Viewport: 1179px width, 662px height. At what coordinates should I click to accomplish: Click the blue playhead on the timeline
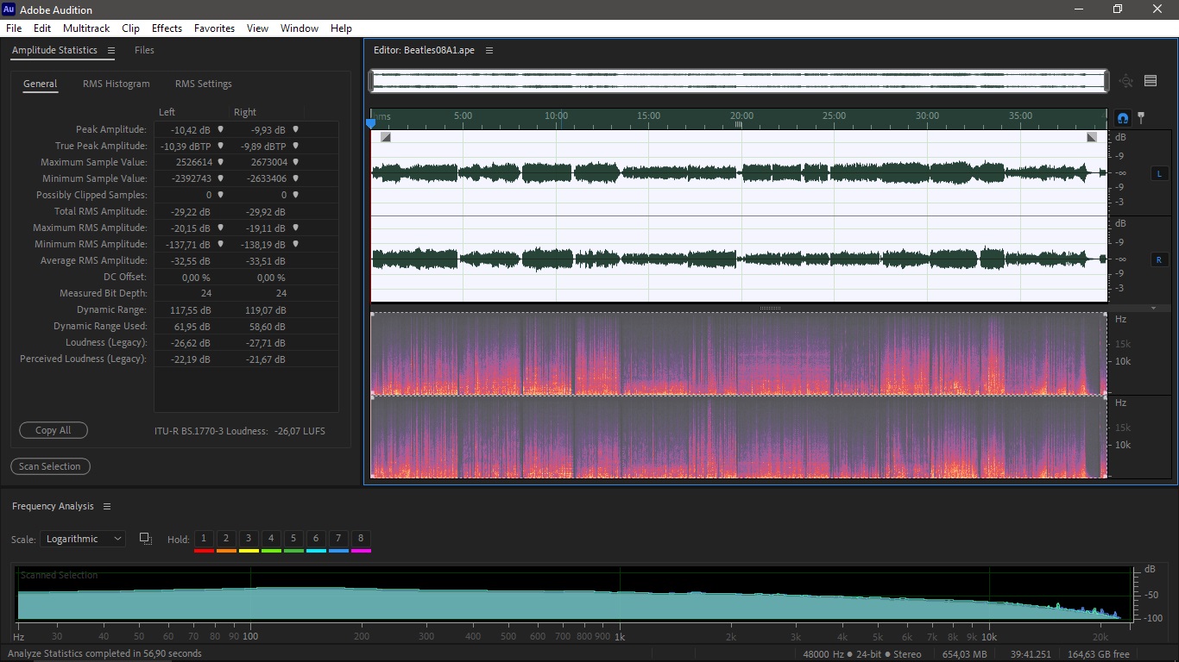point(371,123)
